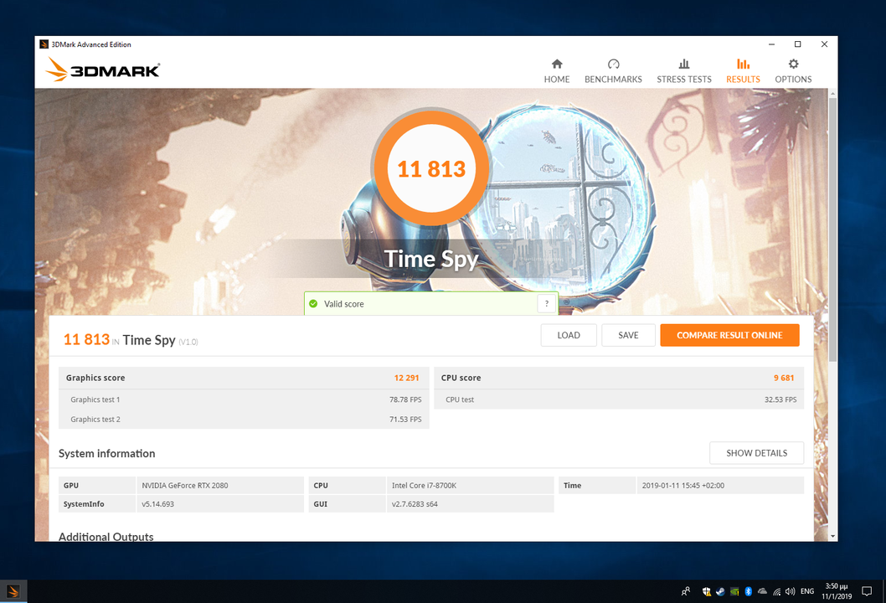Image resolution: width=886 pixels, height=603 pixels.
Task: Open the valid score help question mark
Action: pos(546,303)
